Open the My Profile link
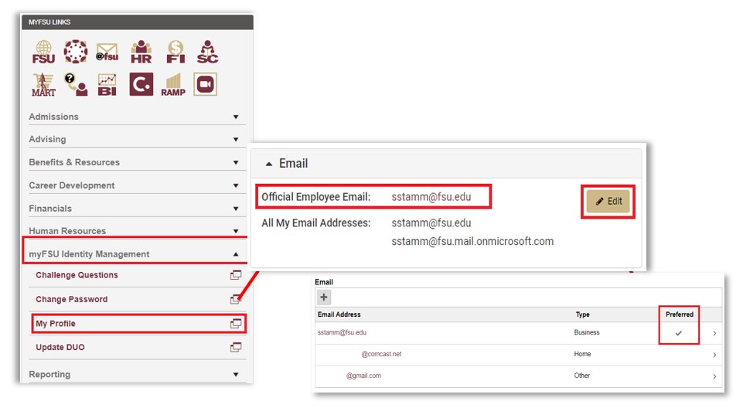 coord(56,323)
